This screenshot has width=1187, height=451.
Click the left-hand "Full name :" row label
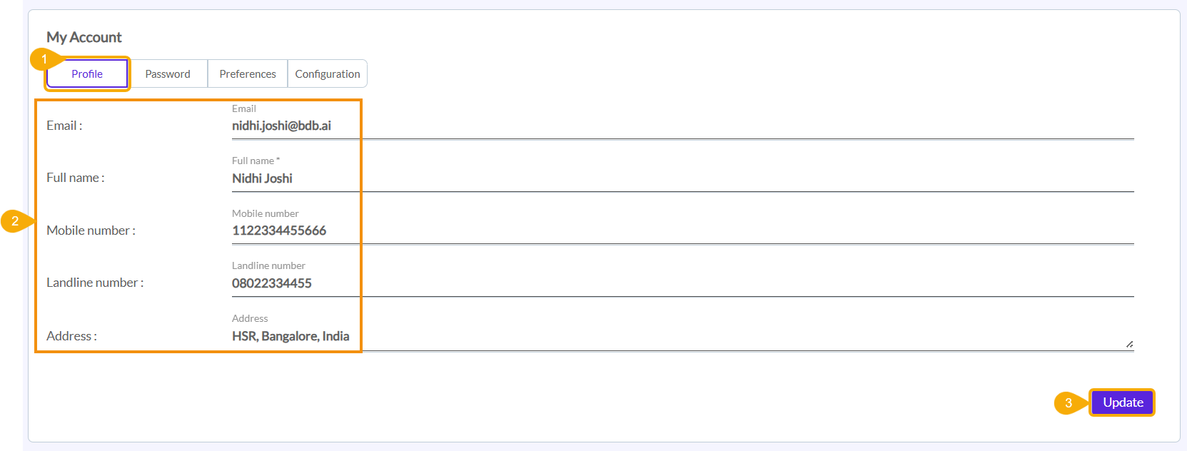pos(76,178)
